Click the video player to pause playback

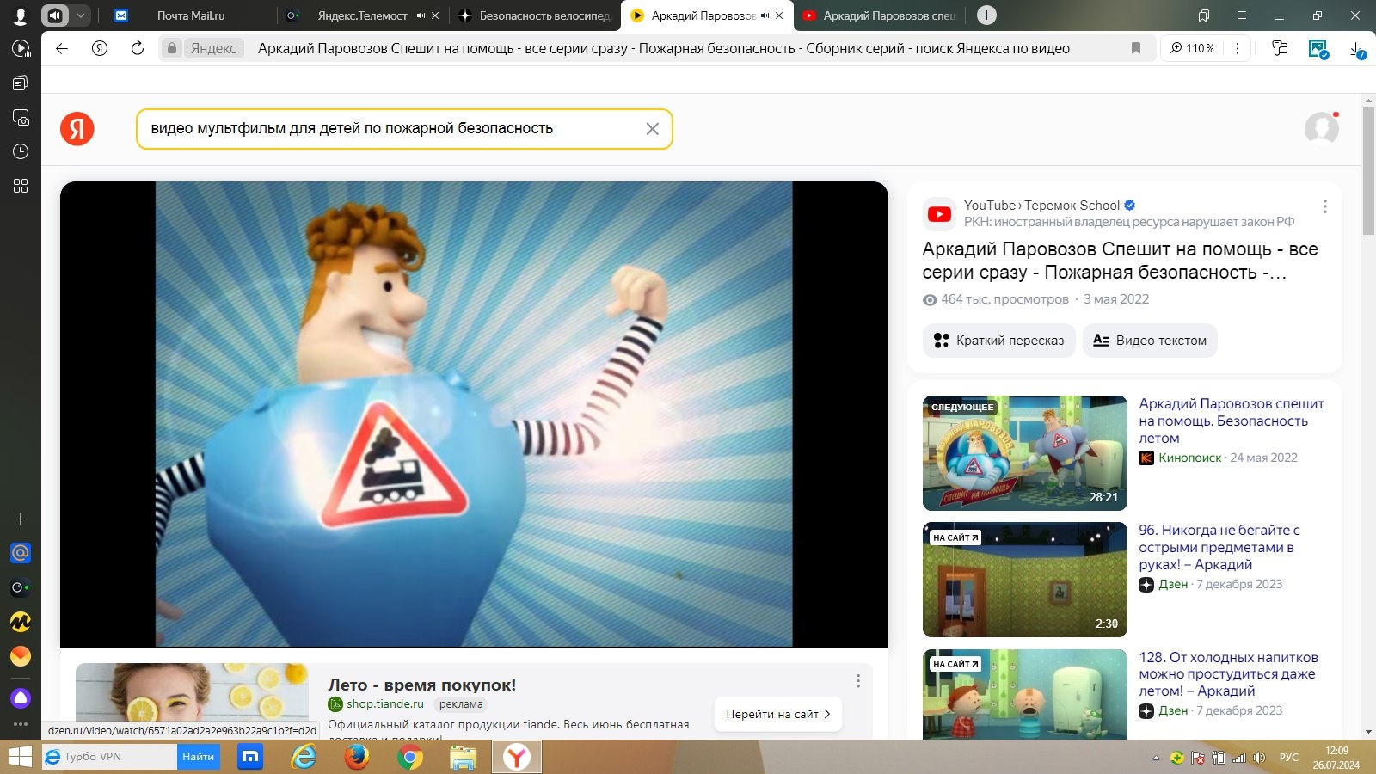tap(474, 414)
